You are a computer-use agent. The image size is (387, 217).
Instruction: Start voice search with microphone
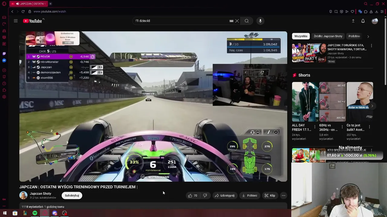coord(260,21)
